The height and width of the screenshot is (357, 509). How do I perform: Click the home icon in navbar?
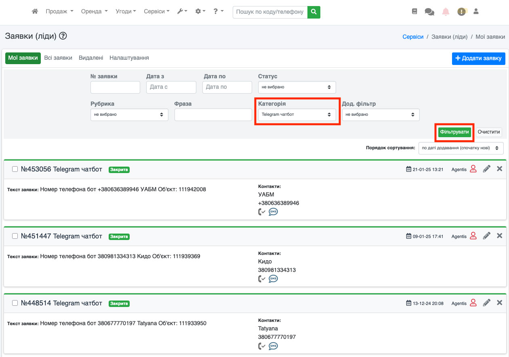(x=35, y=12)
